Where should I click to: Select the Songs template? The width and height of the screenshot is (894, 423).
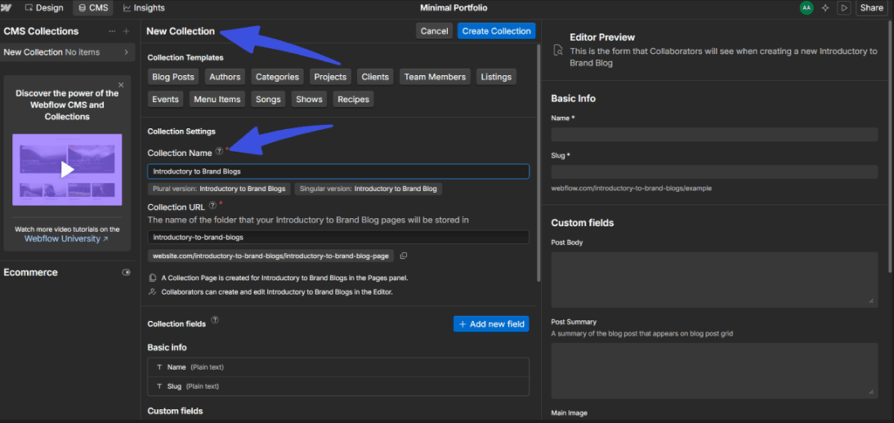(x=269, y=99)
